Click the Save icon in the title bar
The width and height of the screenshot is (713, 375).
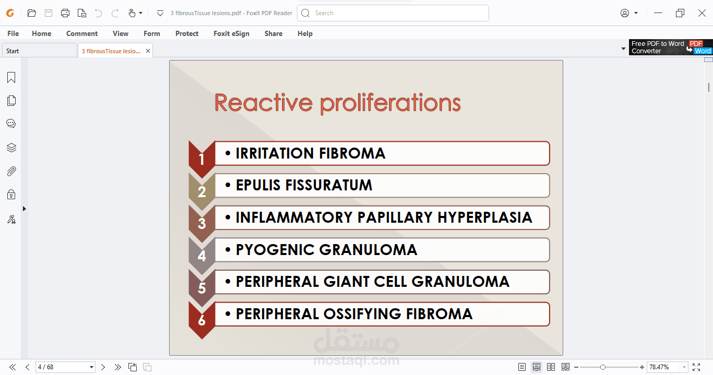pos(49,13)
